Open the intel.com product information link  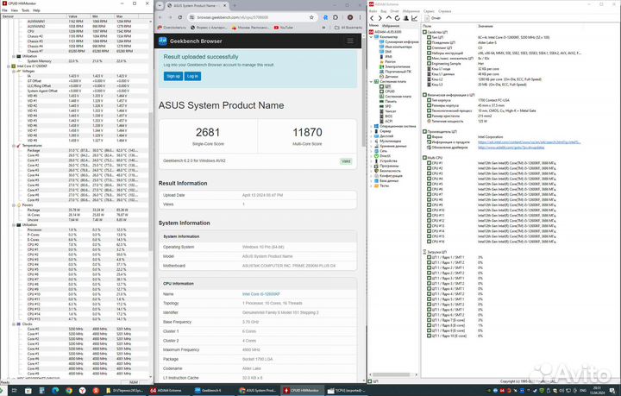[x=529, y=142]
